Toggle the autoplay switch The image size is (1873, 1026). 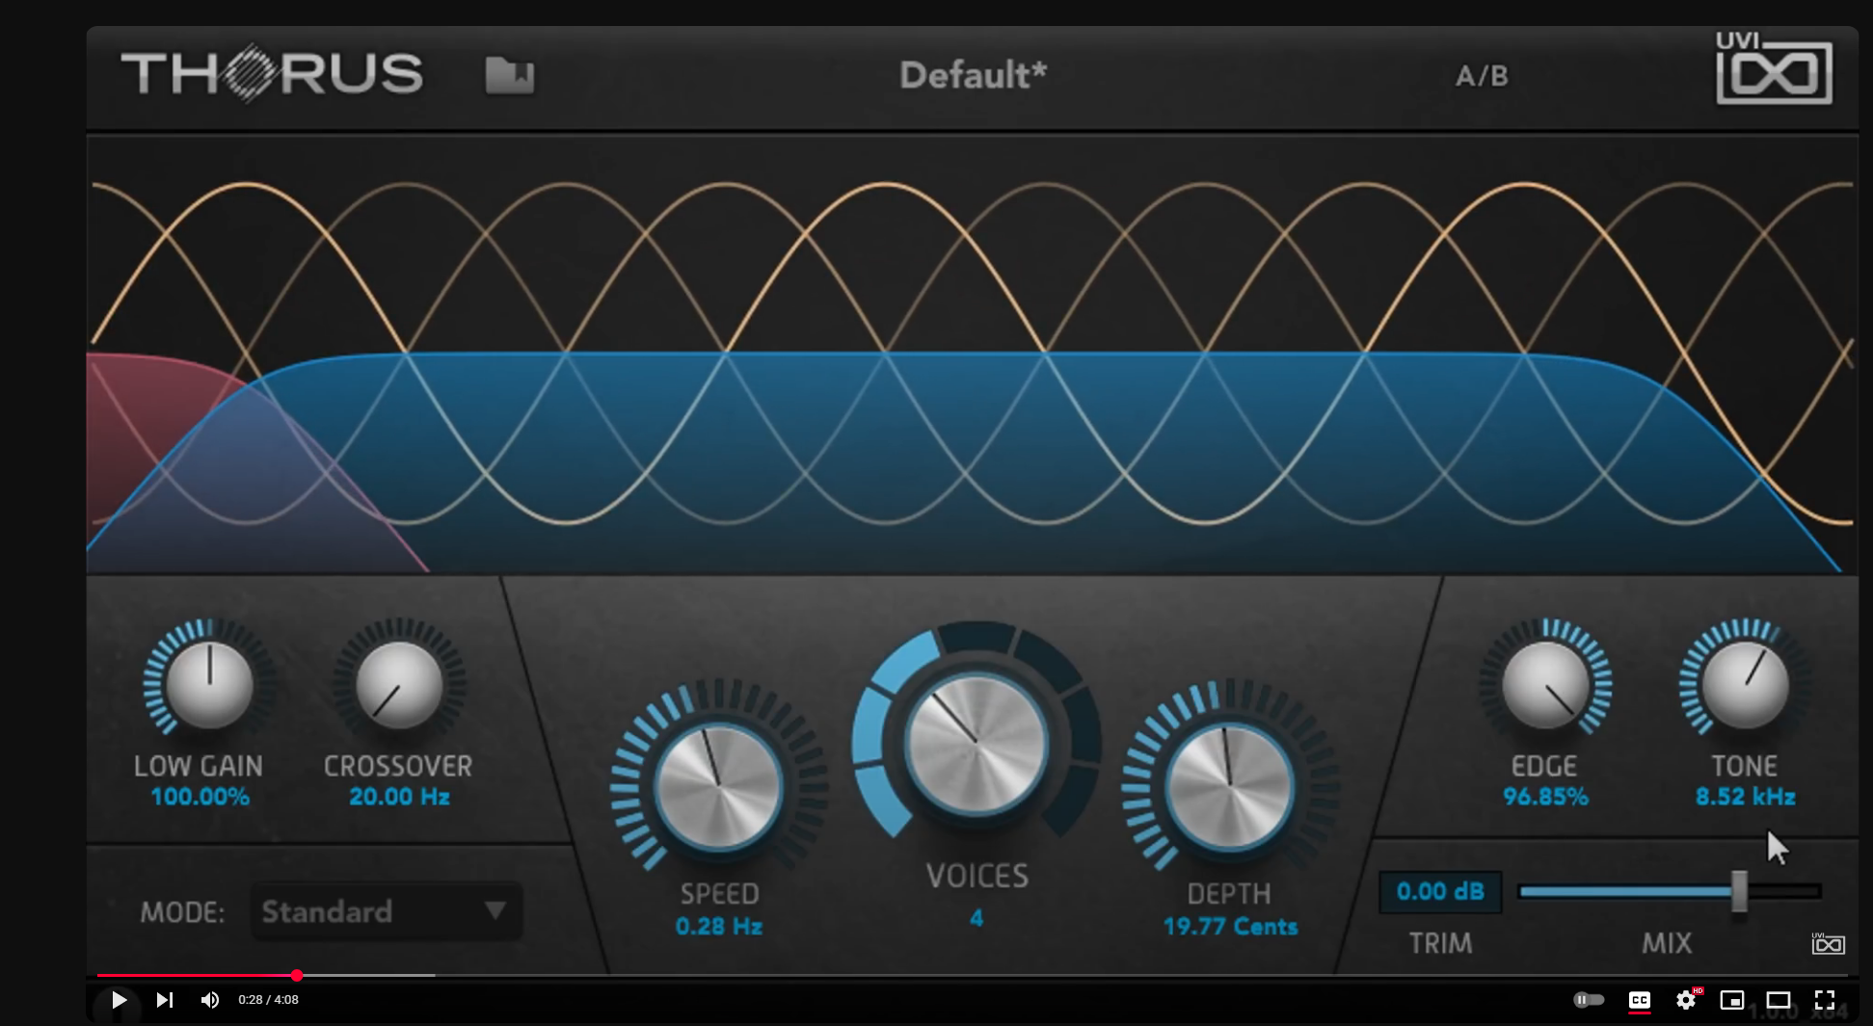click(1589, 1000)
